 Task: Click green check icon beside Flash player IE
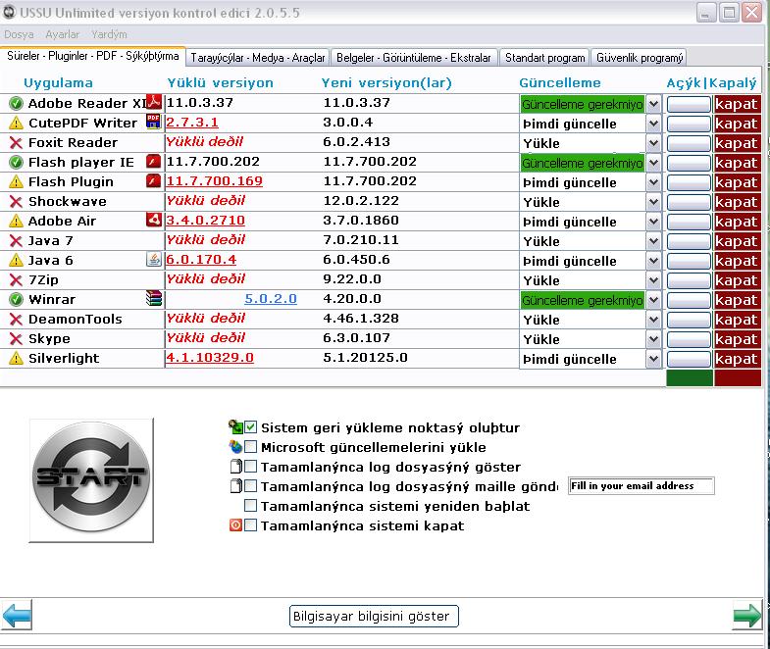17,162
